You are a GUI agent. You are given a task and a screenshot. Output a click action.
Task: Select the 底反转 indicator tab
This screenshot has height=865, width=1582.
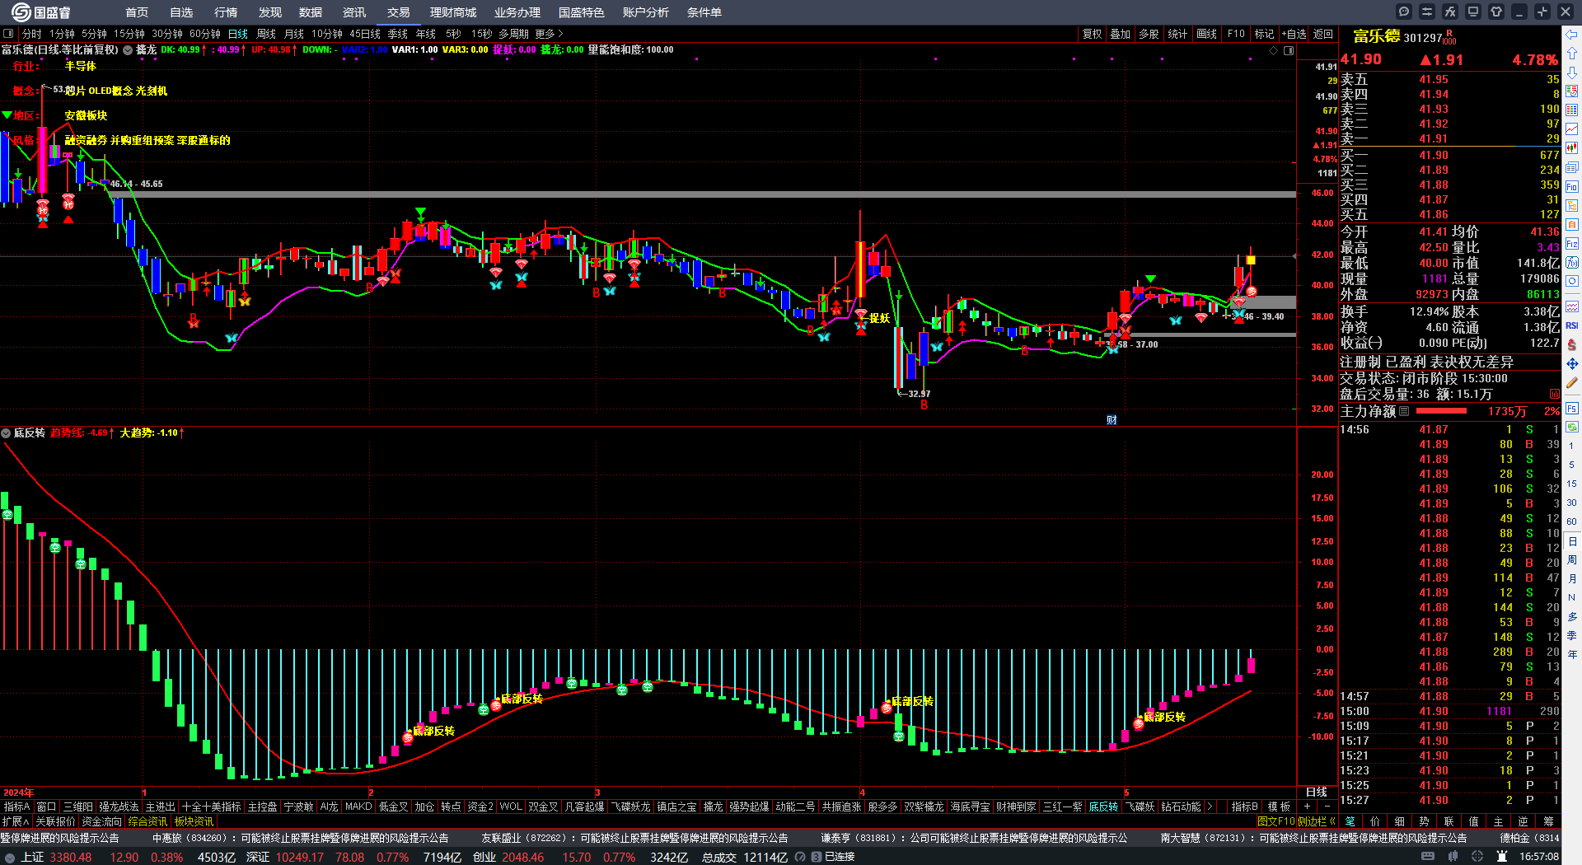(x=1103, y=807)
